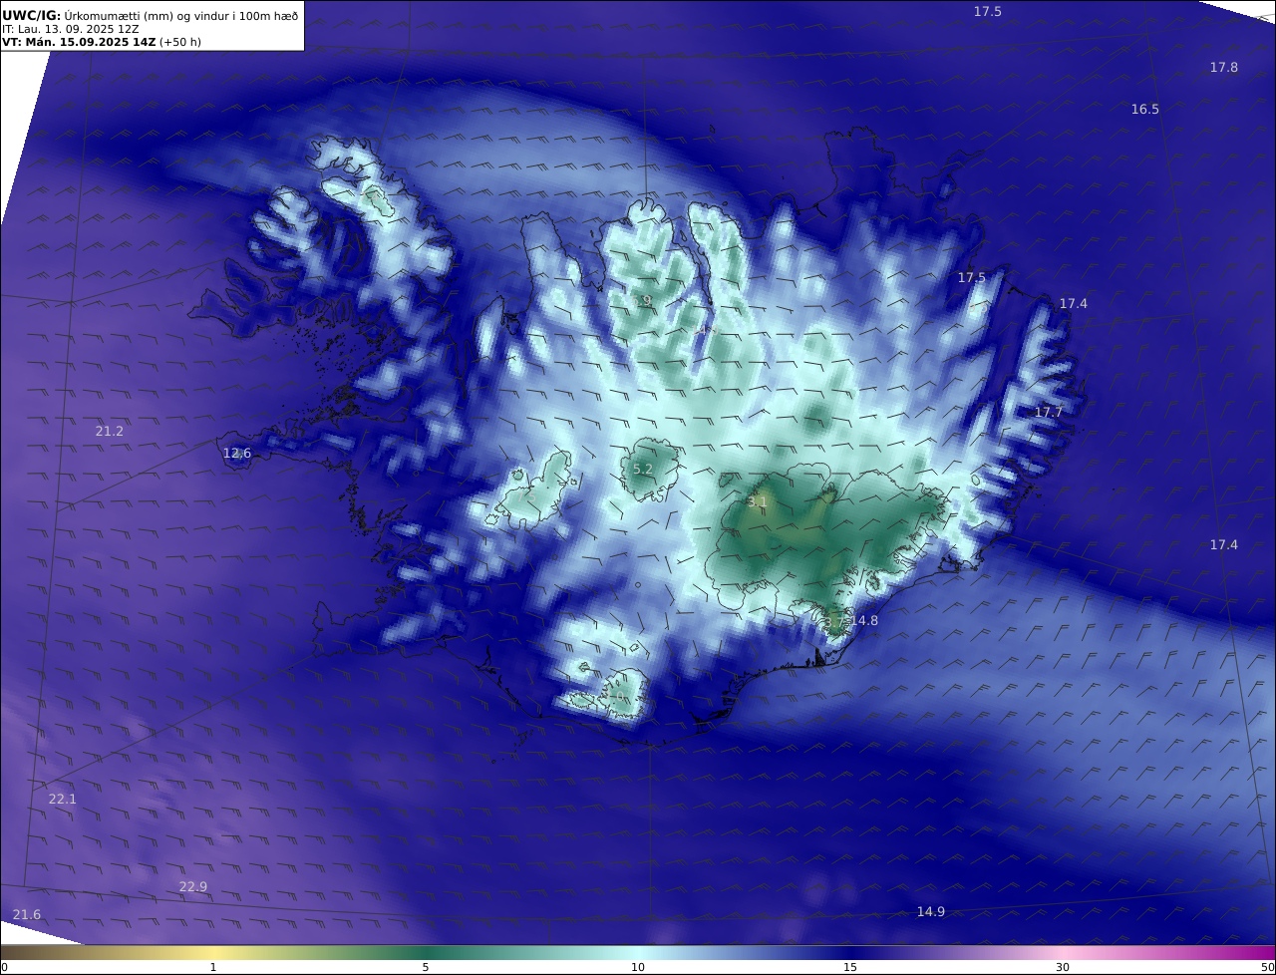The image size is (1276, 975).
Task: Click the 17.7 value on the east coast
Action: coord(1049,413)
